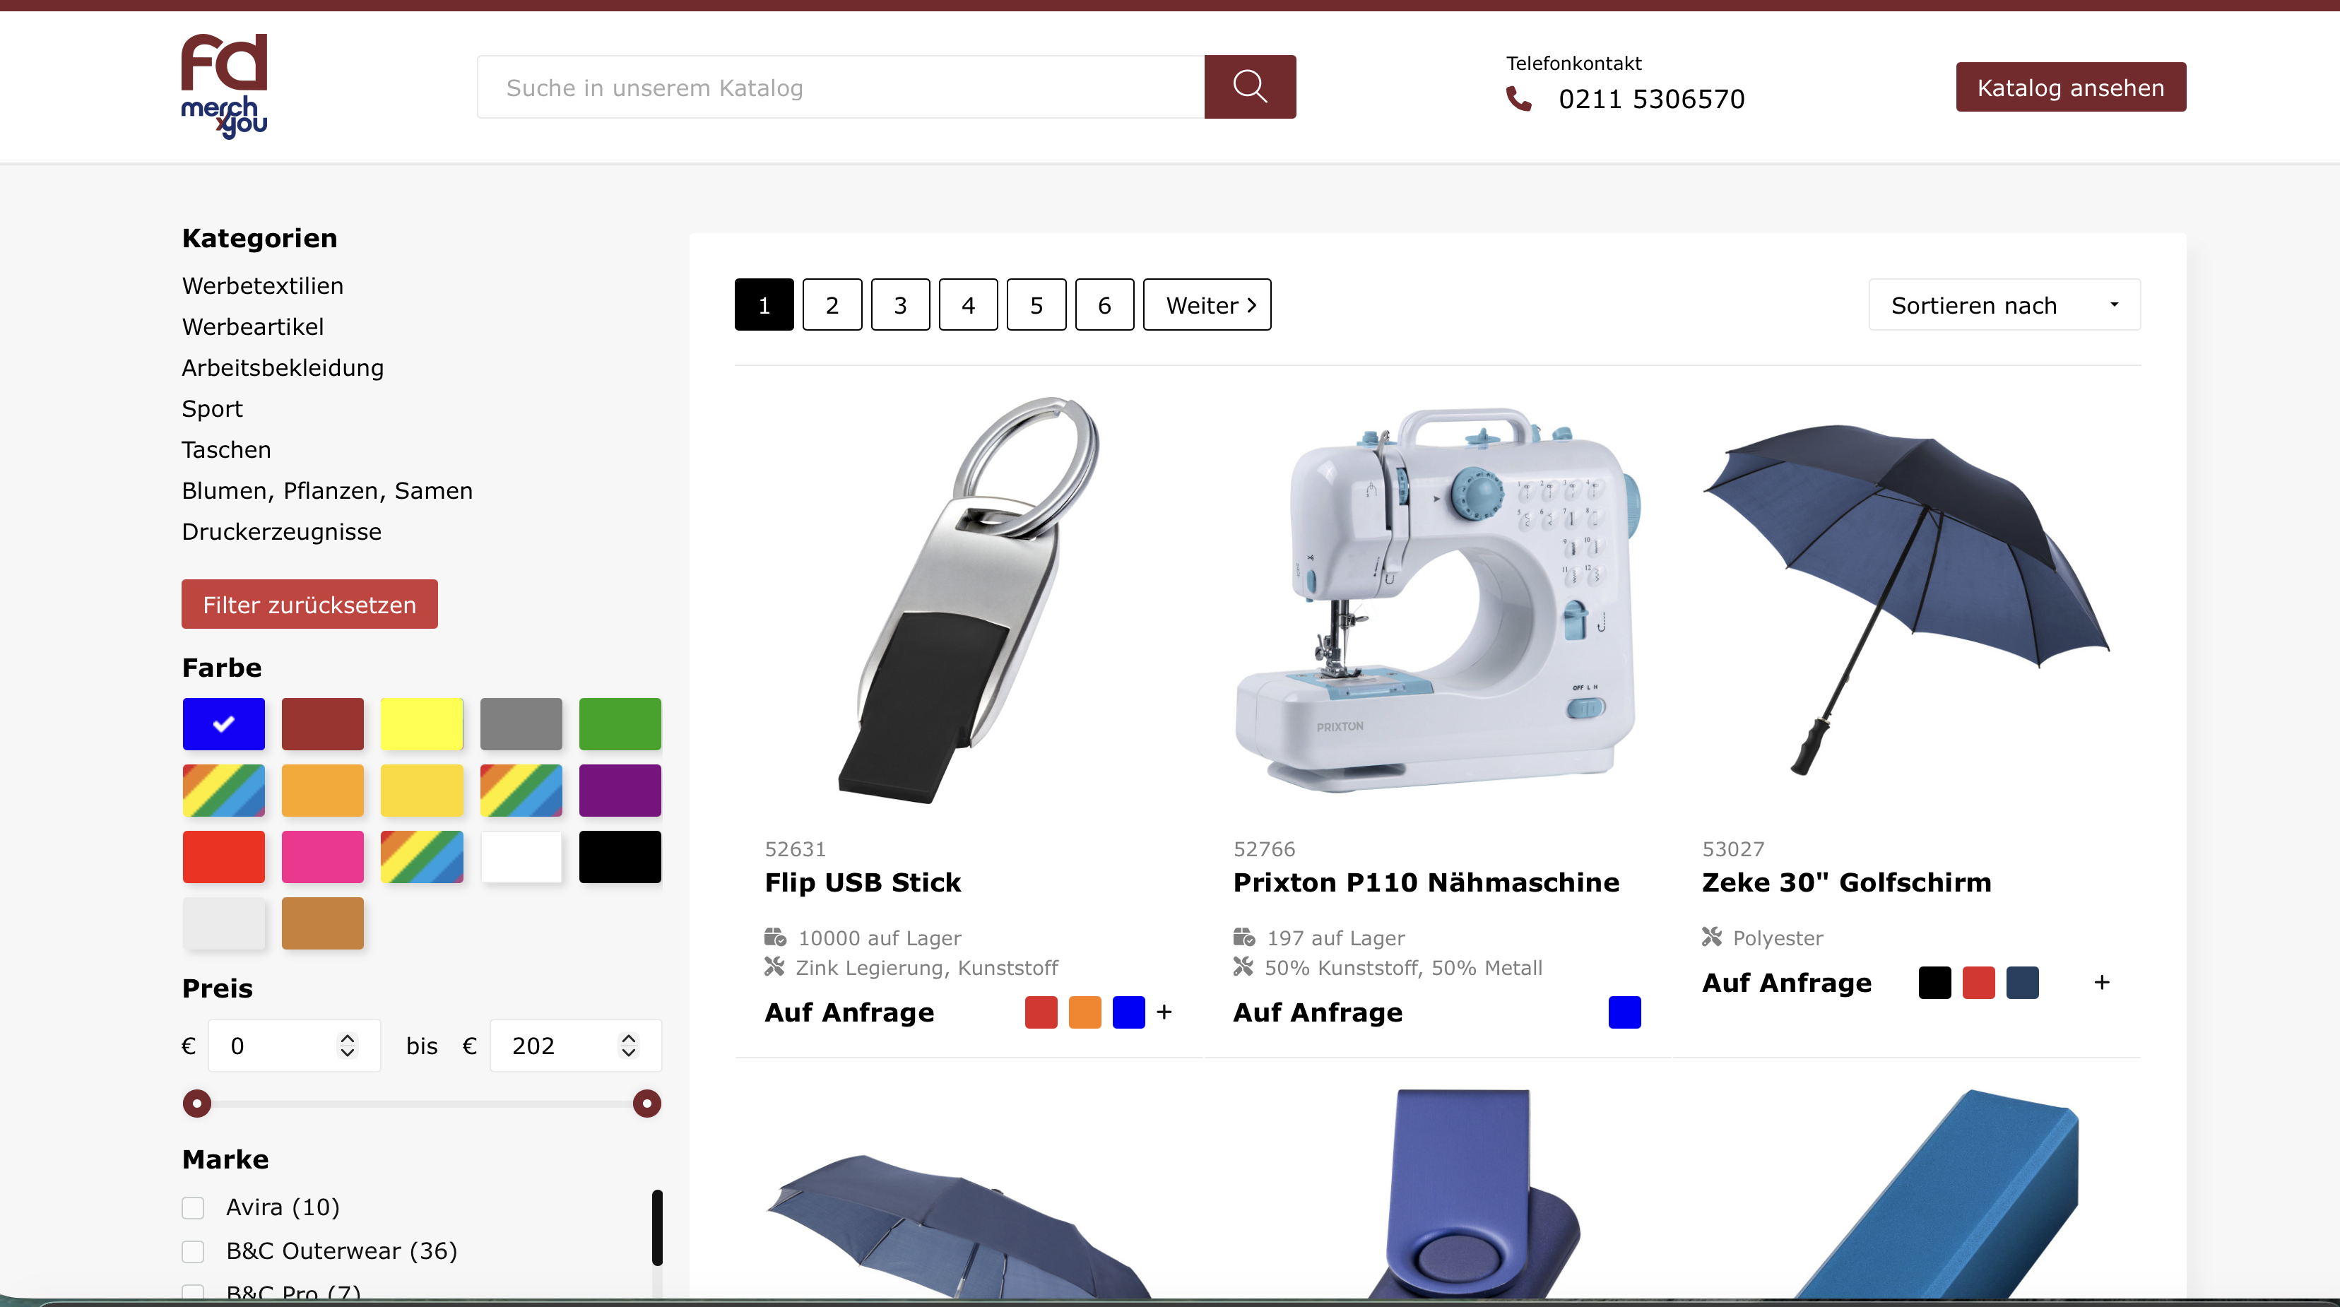This screenshot has width=2340, height=1307.
Task: Increase the minimum price stepper
Action: tap(347, 1037)
